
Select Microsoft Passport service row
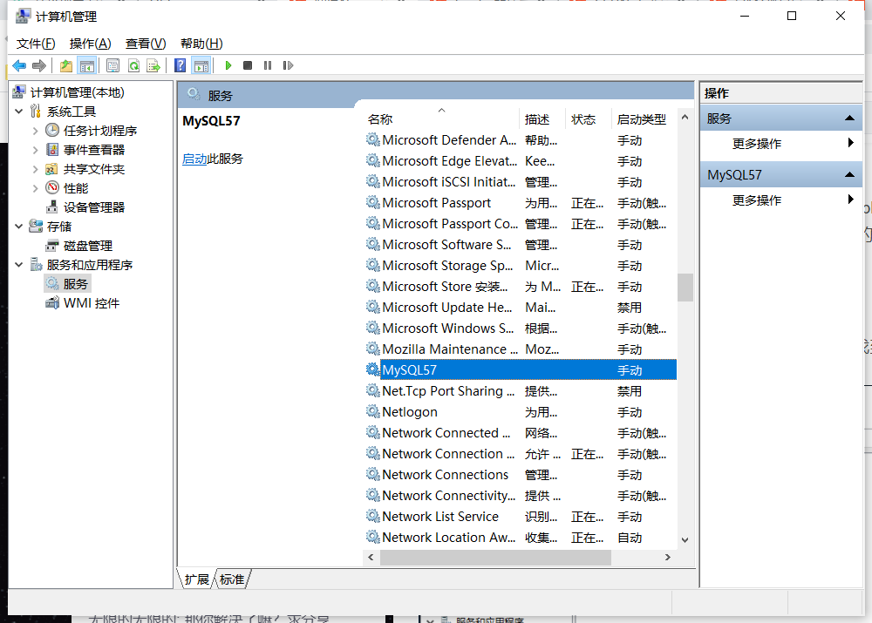pos(521,203)
